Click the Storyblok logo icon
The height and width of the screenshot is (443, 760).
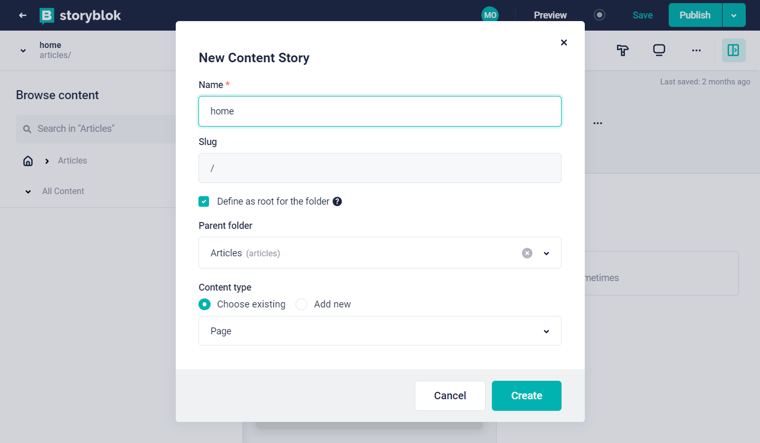tap(47, 16)
